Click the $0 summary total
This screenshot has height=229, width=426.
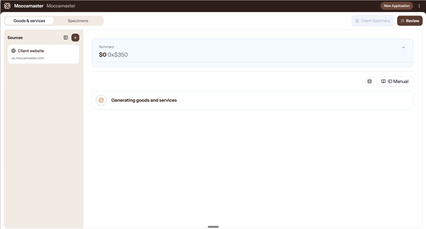[102, 55]
